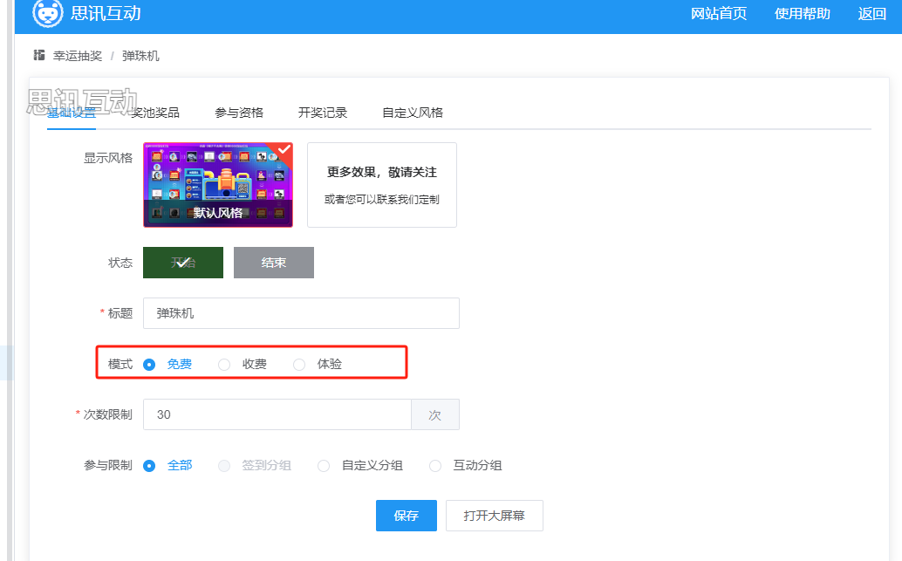Choose 签到分组 for 参与限制
902x561 pixels.
pos(224,466)
